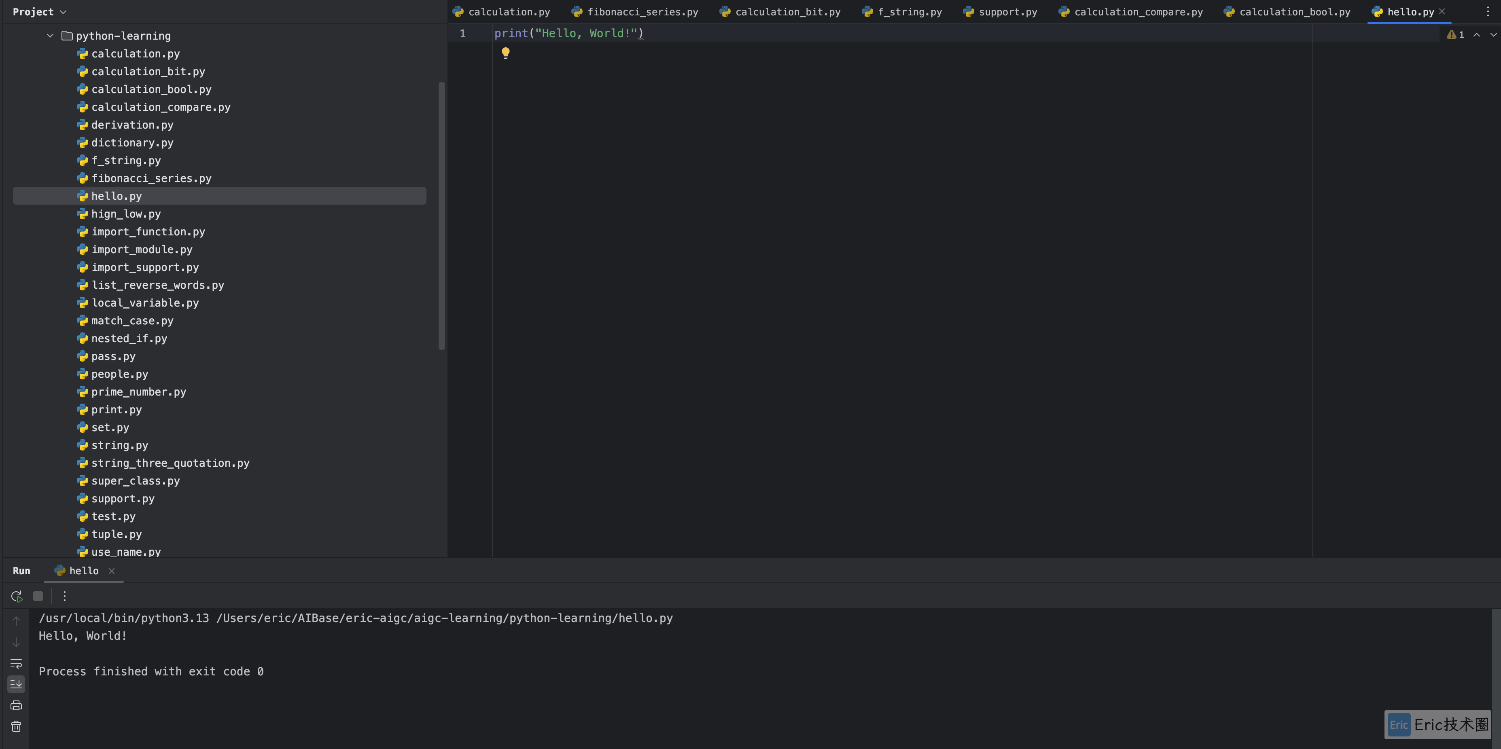
Task: Open the Run toolbar more options menu
Action: pos(65,596)
